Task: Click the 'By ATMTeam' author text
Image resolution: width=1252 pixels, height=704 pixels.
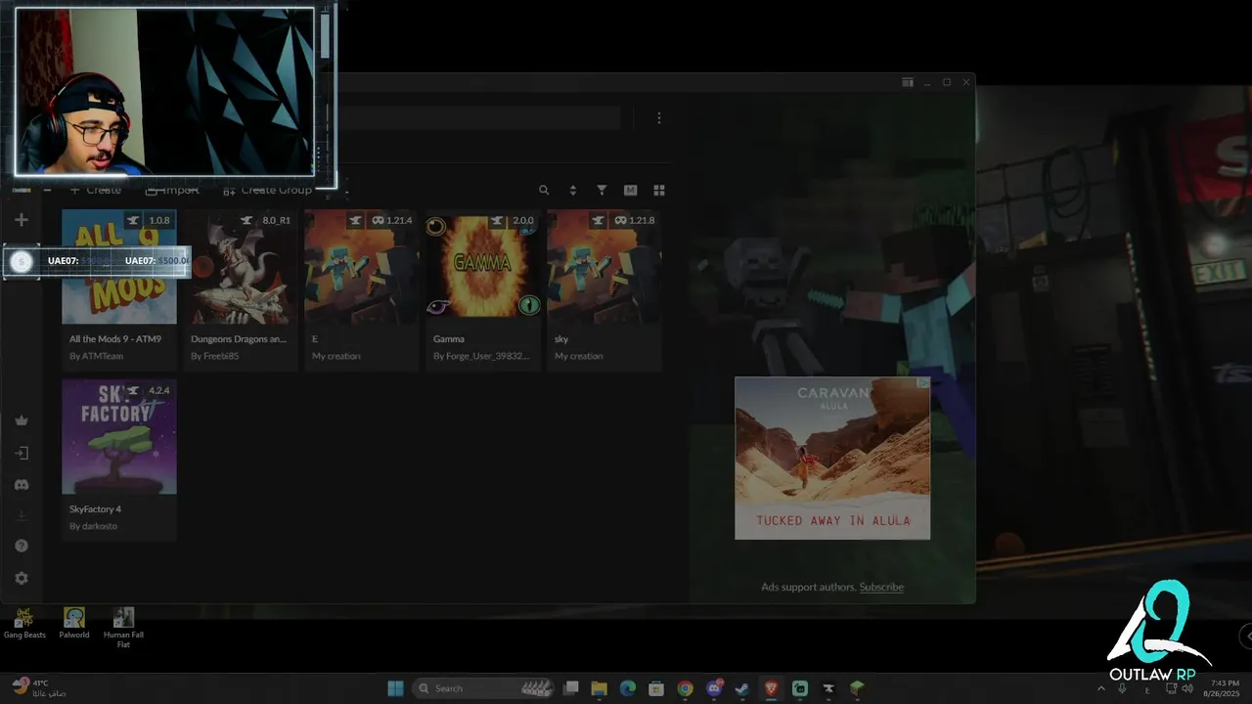Action: point(96,356)
